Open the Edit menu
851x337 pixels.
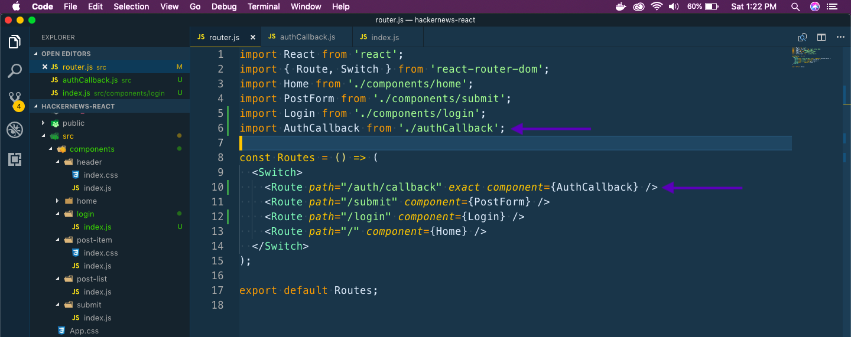click(x=95, y=6)
